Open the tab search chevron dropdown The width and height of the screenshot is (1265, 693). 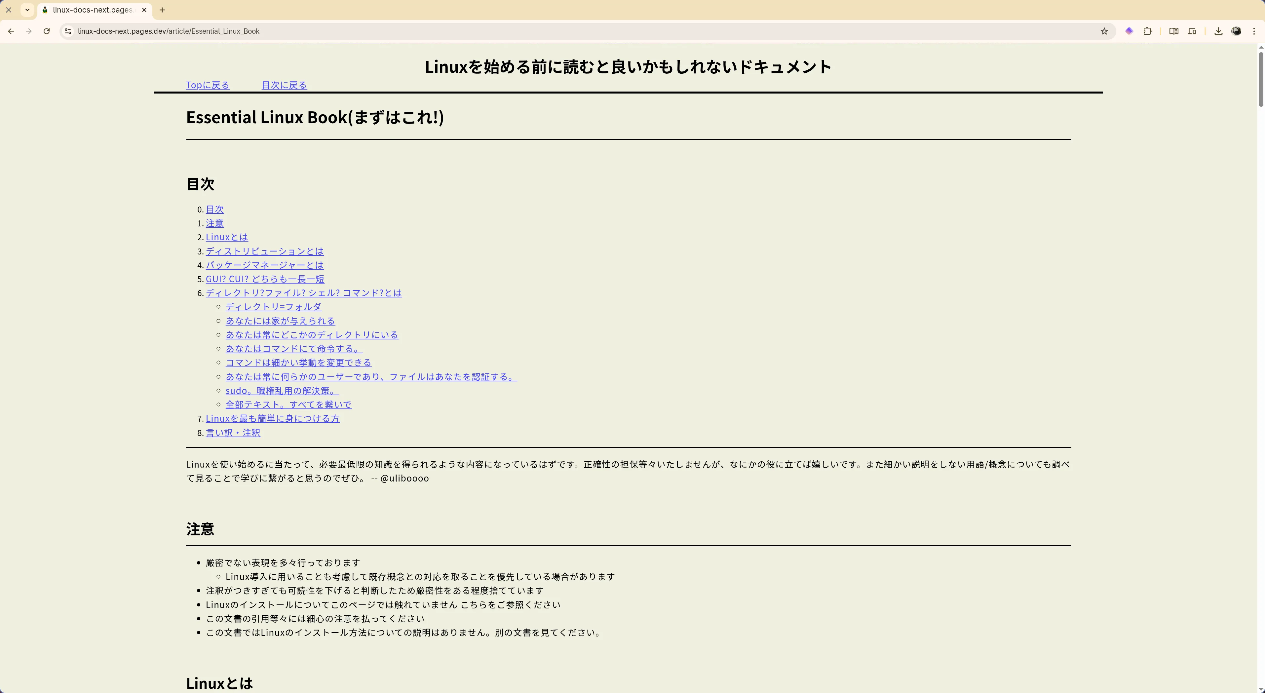27,10
